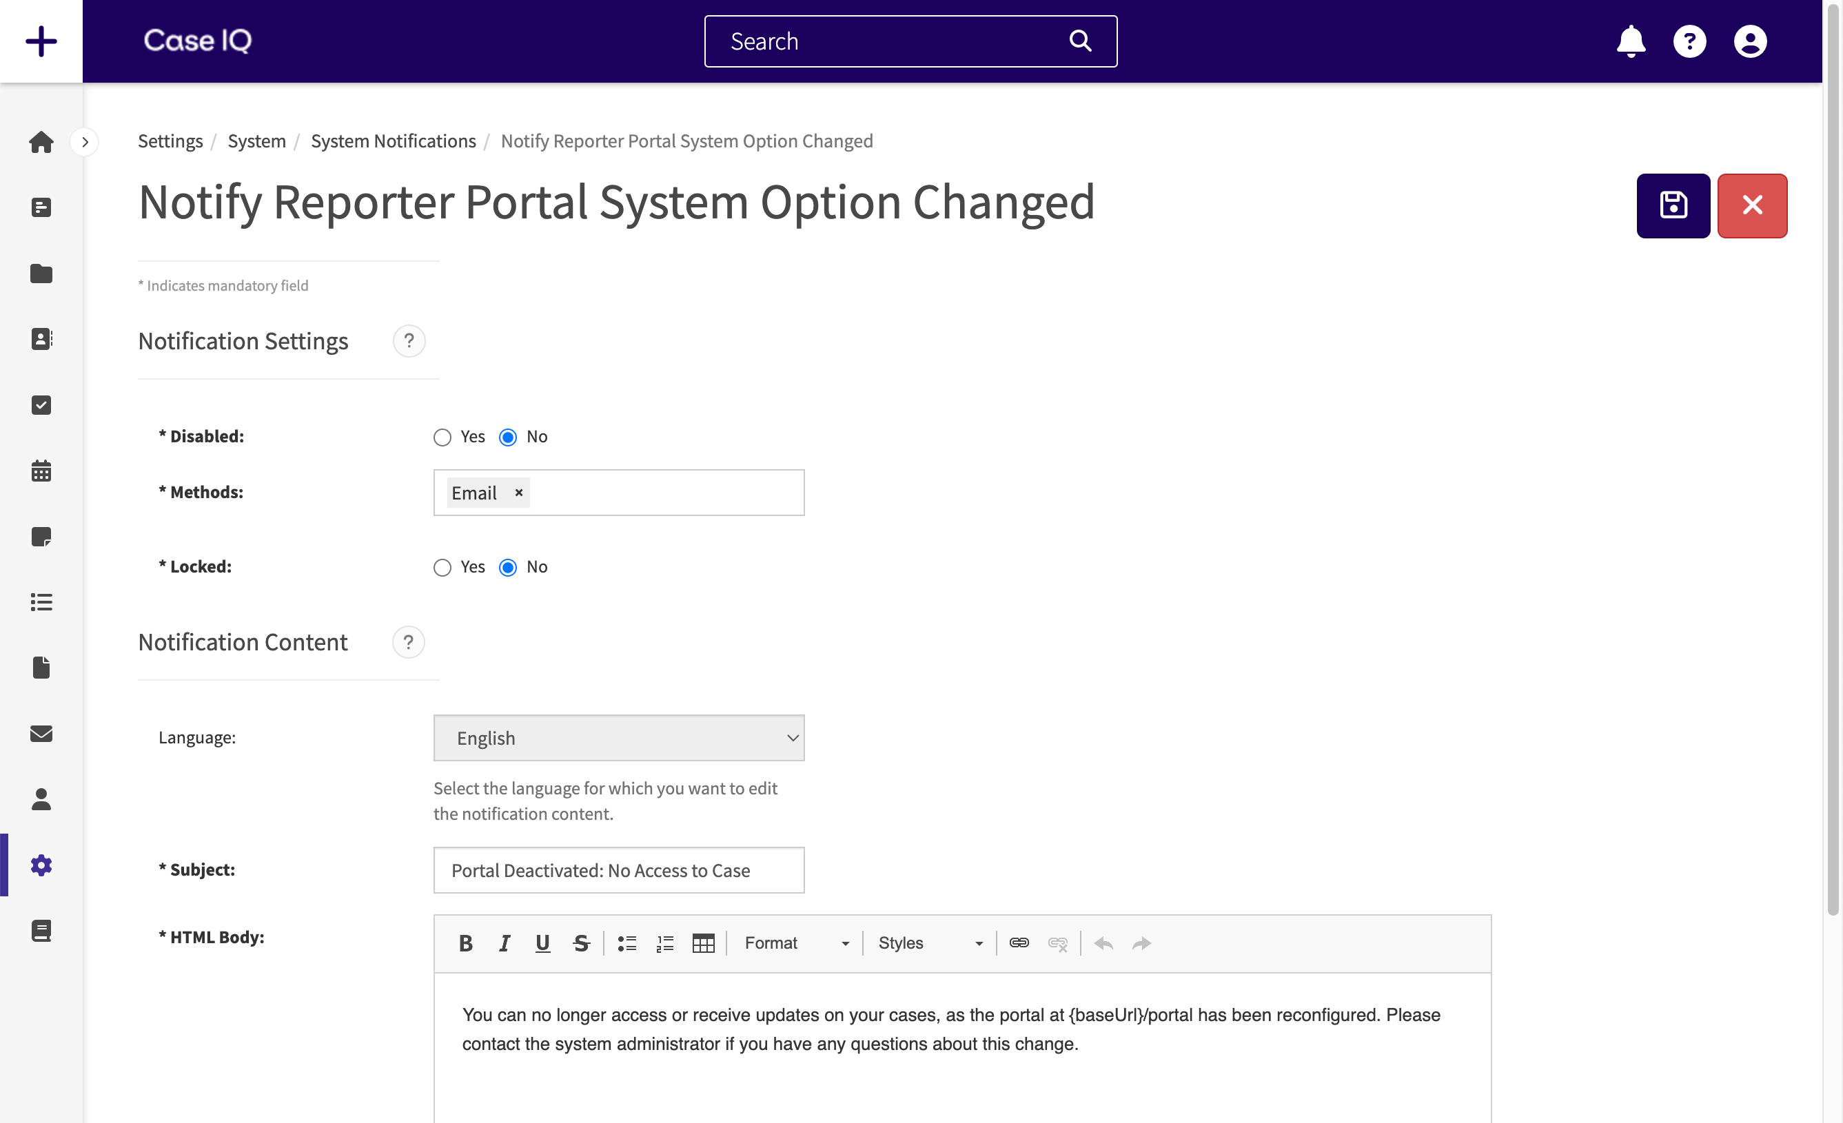Open the folder icon in the sidebar

(x=41, y=274)
